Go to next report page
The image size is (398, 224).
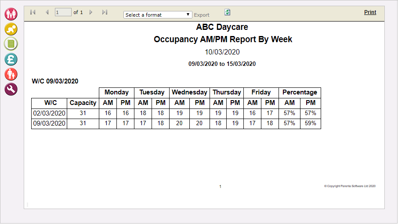[x=91, y=12]
